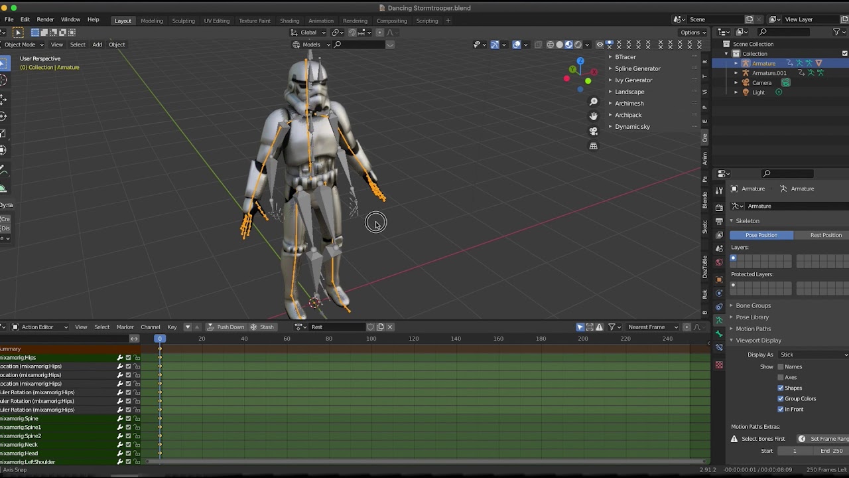Image resolution: width=849 pixels, height=478 pixels.
Task: Uncheck the Collection visibility checkbox in outliner
Action: (x=845, y=54)
